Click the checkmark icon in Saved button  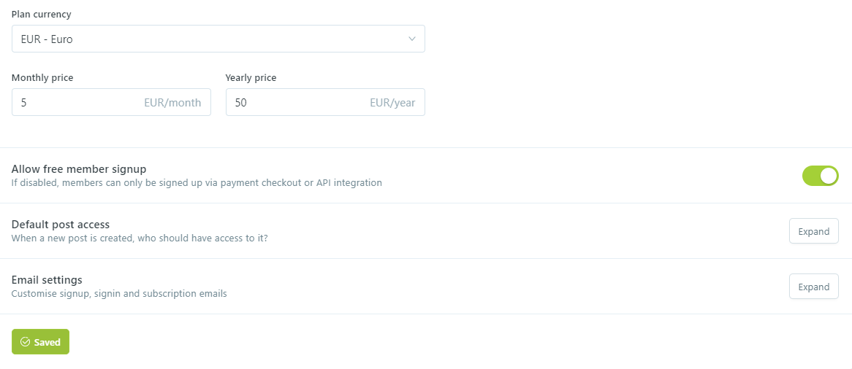click(x=25, y=342)
